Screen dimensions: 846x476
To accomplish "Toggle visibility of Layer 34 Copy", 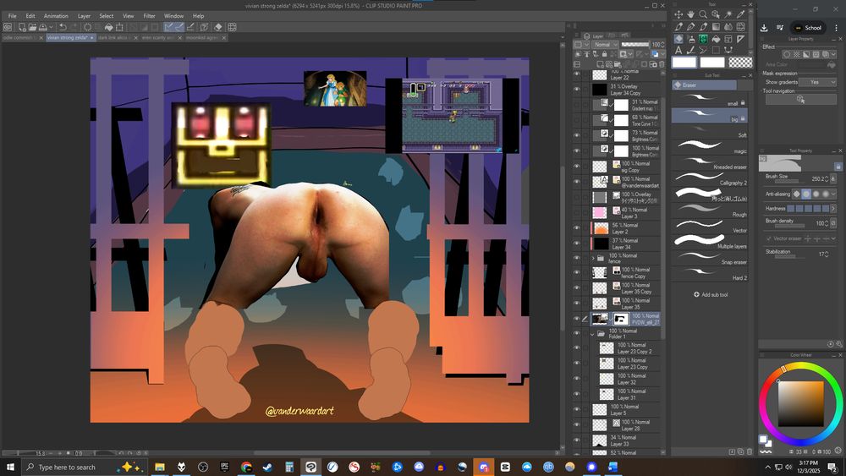I will tap(577, 89).
